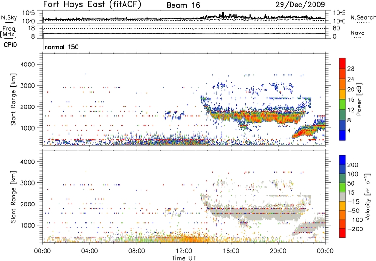Click the 'Velocity [m s-1]' colorbar label
This screenshot has width=376, height=261.
[368, 196]
